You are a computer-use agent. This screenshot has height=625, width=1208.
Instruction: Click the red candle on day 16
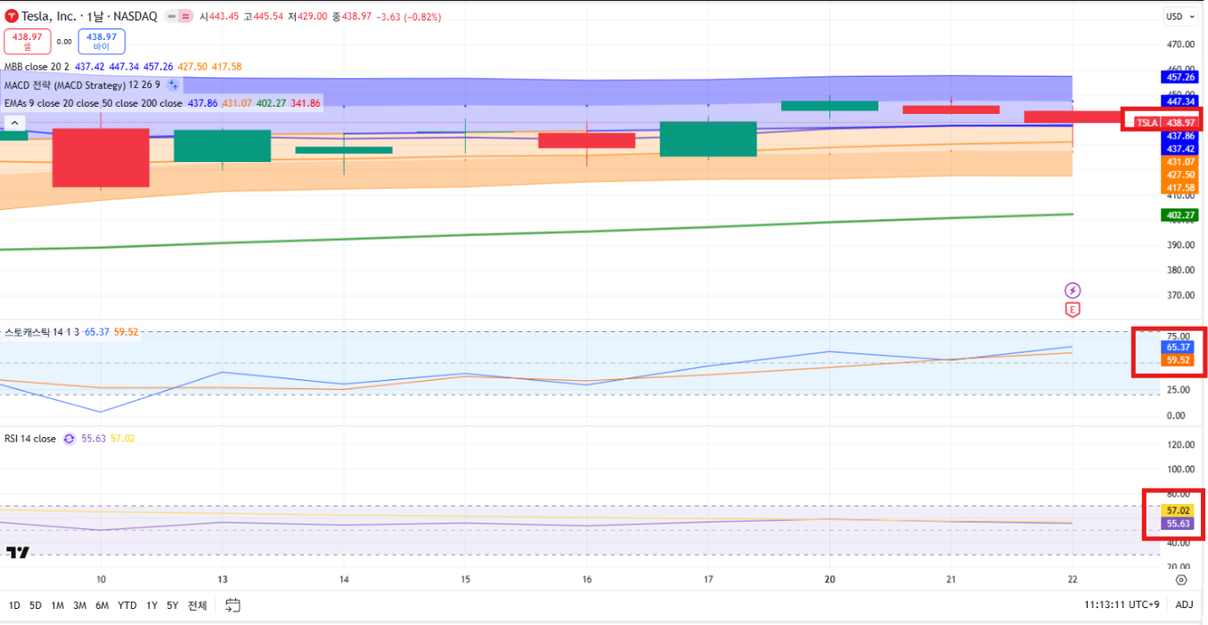point(587,141)
